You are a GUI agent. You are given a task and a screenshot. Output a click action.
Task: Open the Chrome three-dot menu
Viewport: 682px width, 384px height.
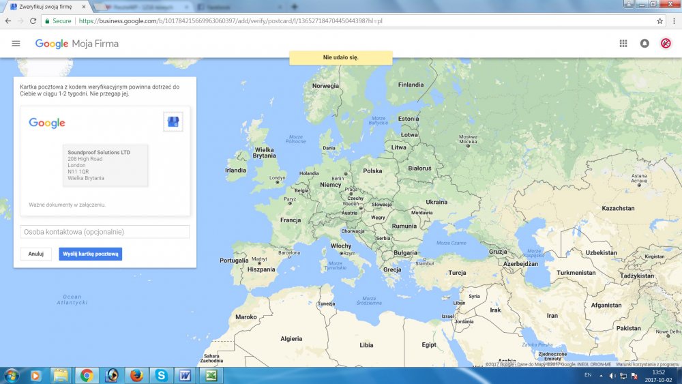click(x=674, y=21)
